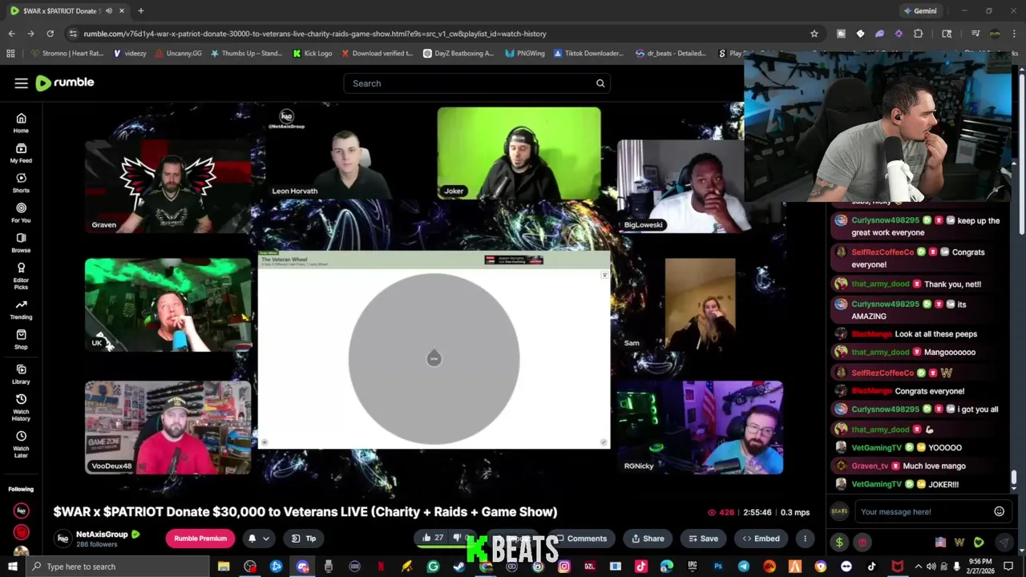Open Library in the sidebar
The image size is (1026, 577).
click(x=21, y=374)
